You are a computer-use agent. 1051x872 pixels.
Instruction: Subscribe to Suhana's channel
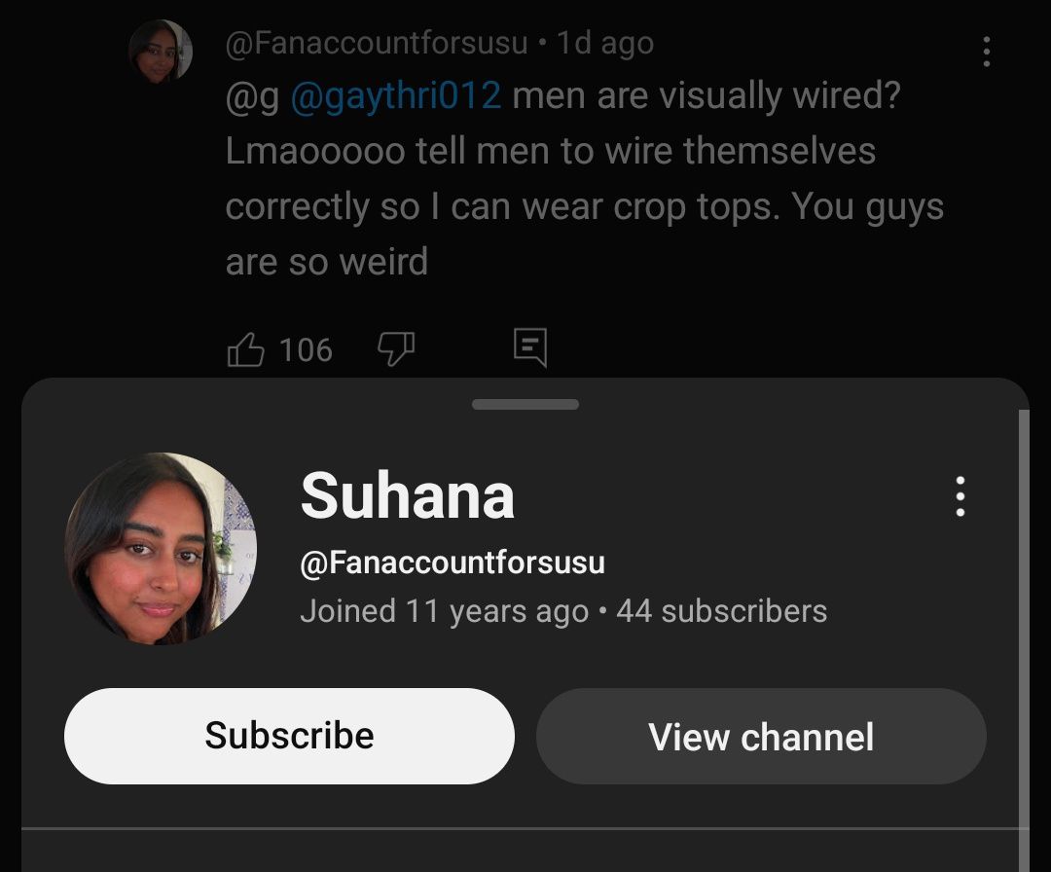pyautogui.click(x=289, y=736)
